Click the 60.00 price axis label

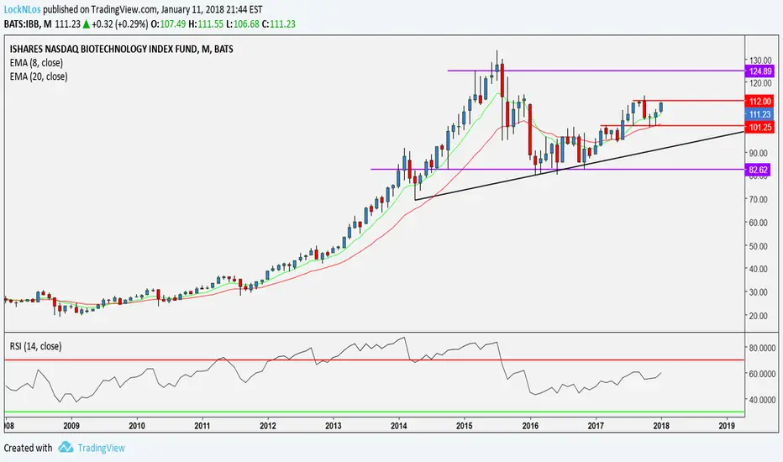[759, 223]
